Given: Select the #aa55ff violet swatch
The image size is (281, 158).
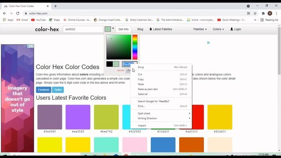Looking at the screenshot, I should point(78,117).
